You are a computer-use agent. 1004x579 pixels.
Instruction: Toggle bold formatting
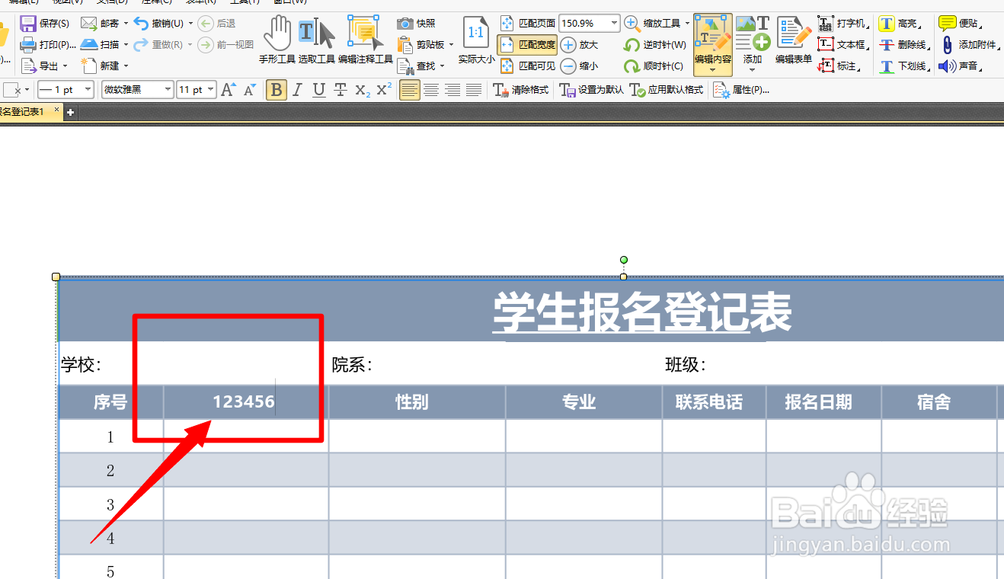coord(276,90)
